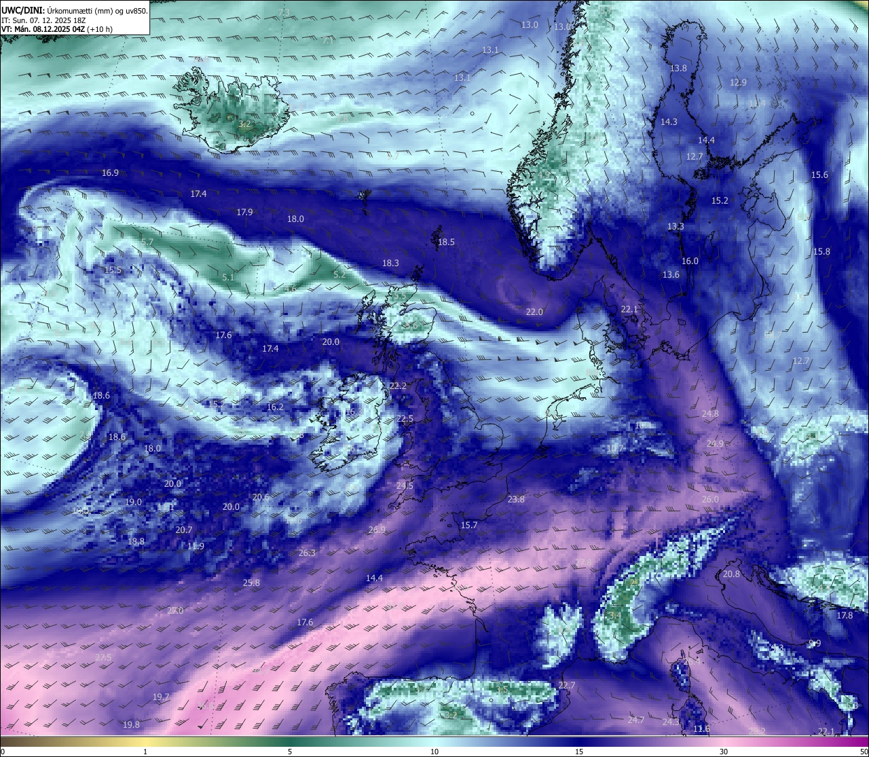Click the 18.3 value label
The width and height of the screenshot is (869, 757).
pyautogui.click(x=390, y=263)
